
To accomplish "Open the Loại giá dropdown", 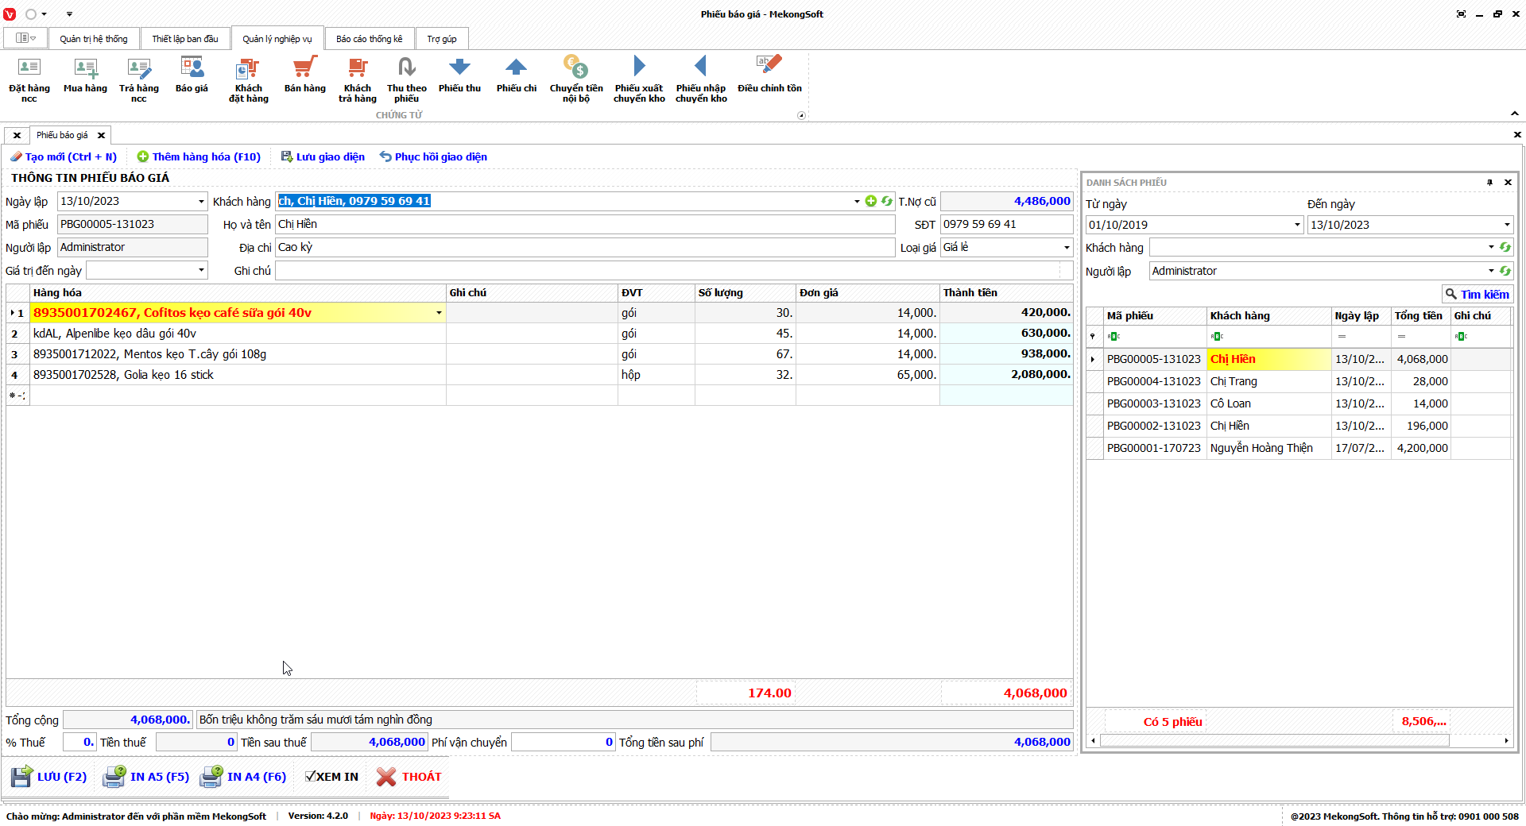I will point(1066,248).
